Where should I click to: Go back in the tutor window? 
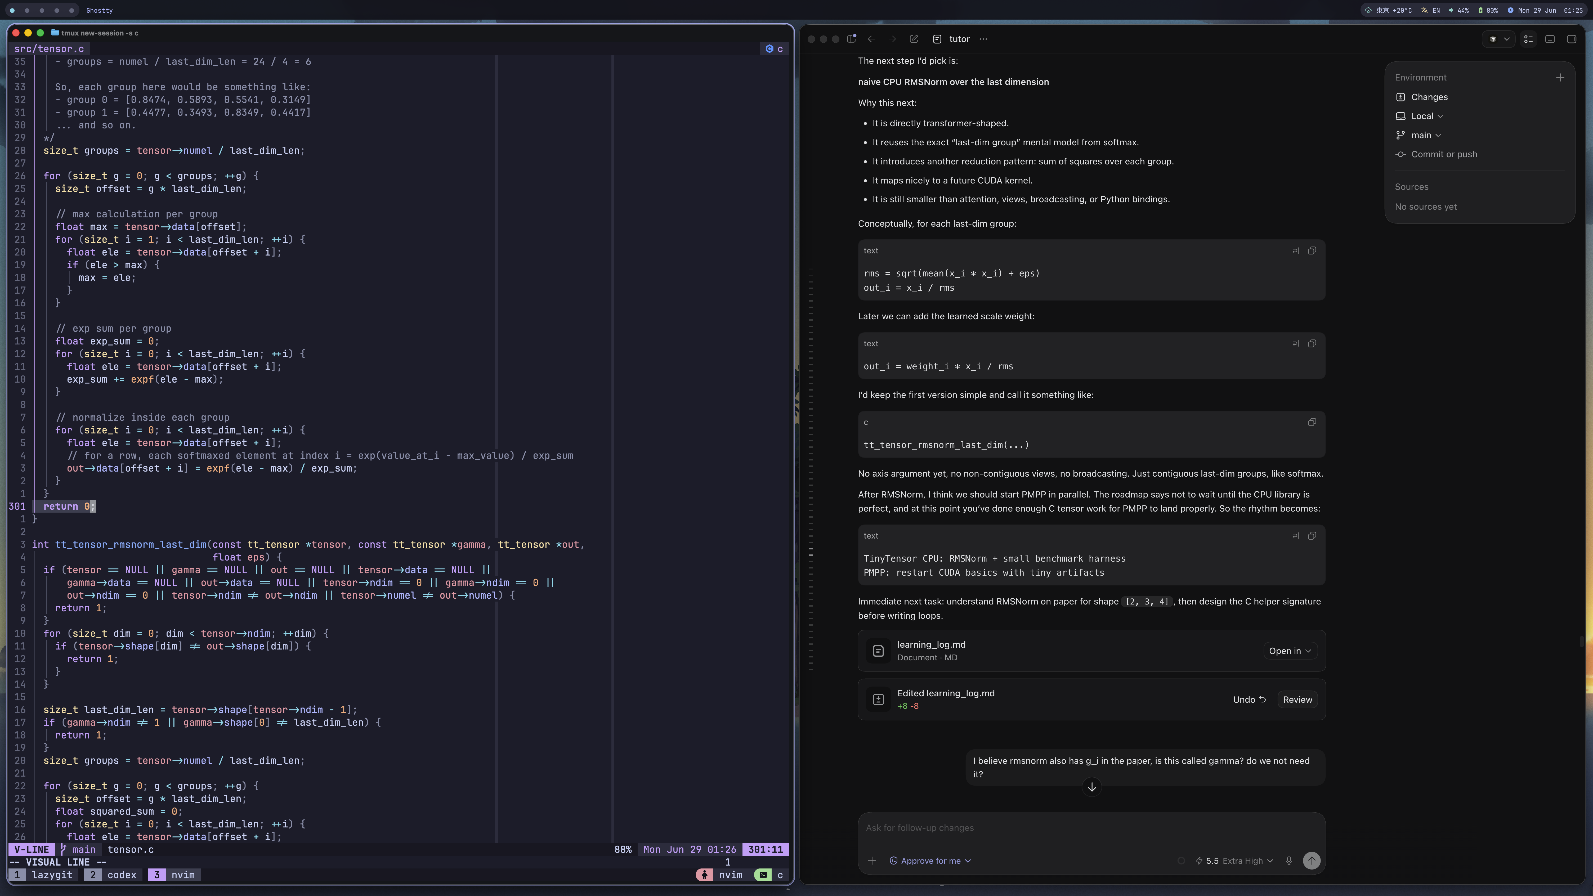[x=872, y=39]
